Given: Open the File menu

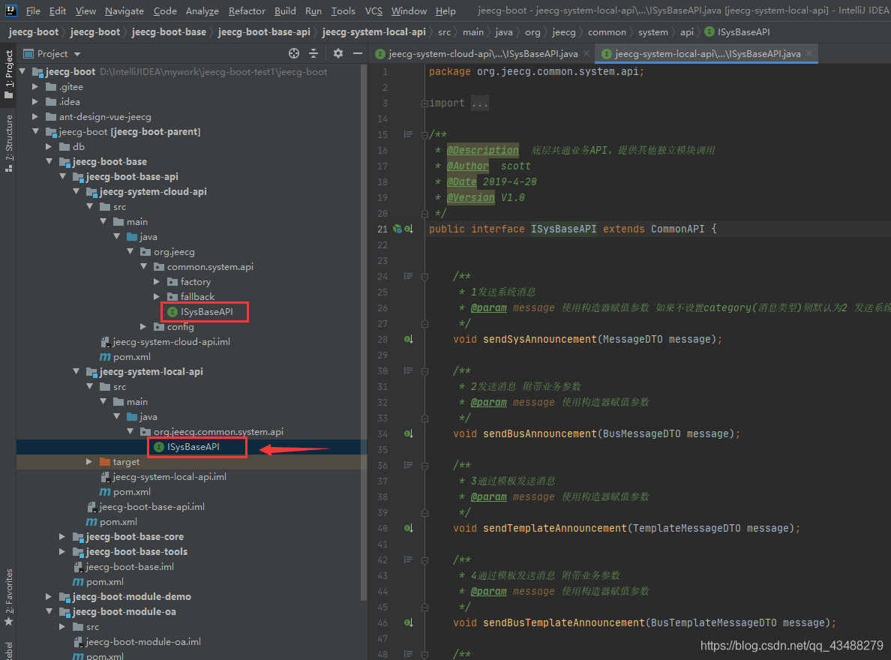Looking at the screenshot, I should (33, 10).
